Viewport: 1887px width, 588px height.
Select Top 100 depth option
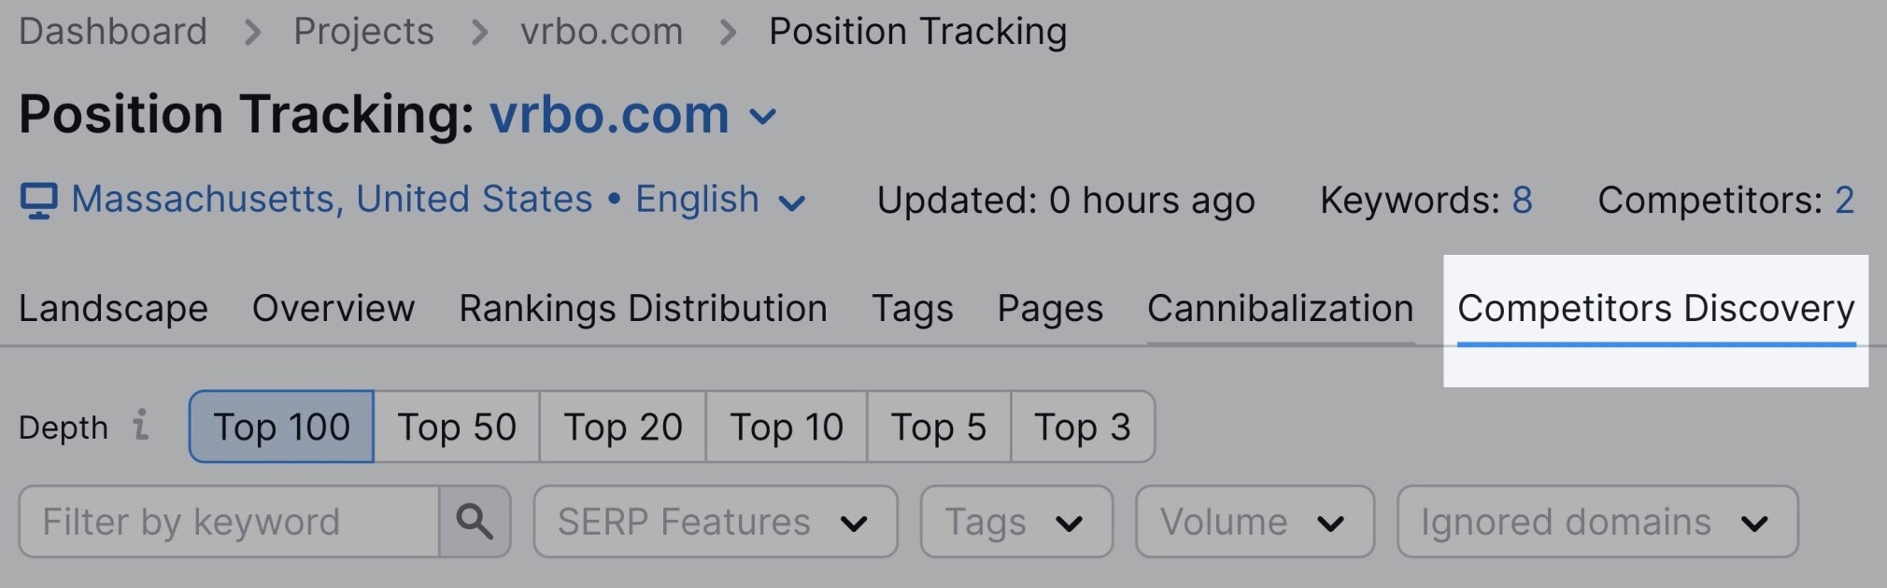pyautogui.click(x=281, y=427)
